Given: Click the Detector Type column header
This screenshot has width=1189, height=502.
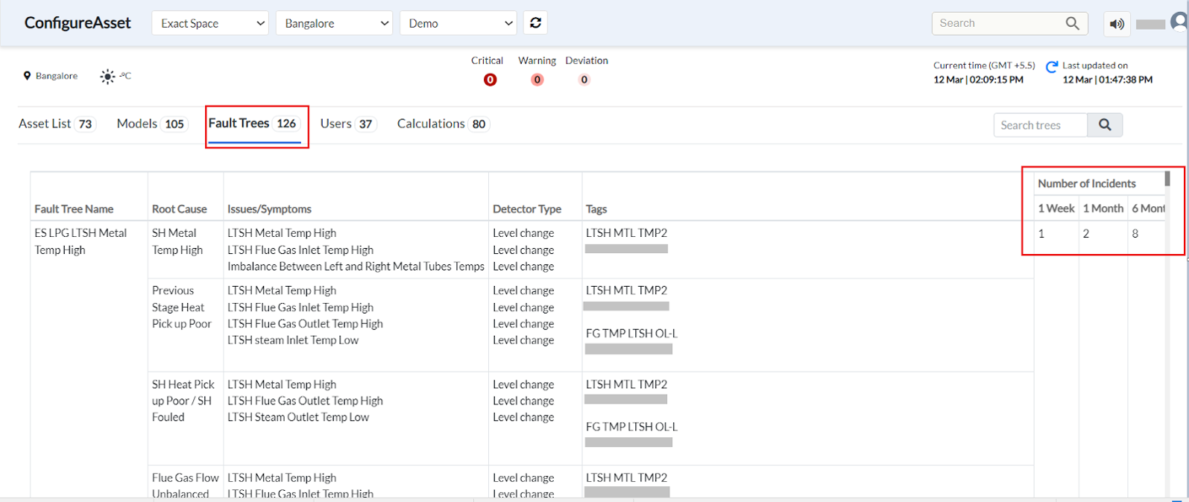Looking at the screenshot, I should pyautogui.click(x=527, y=209).
